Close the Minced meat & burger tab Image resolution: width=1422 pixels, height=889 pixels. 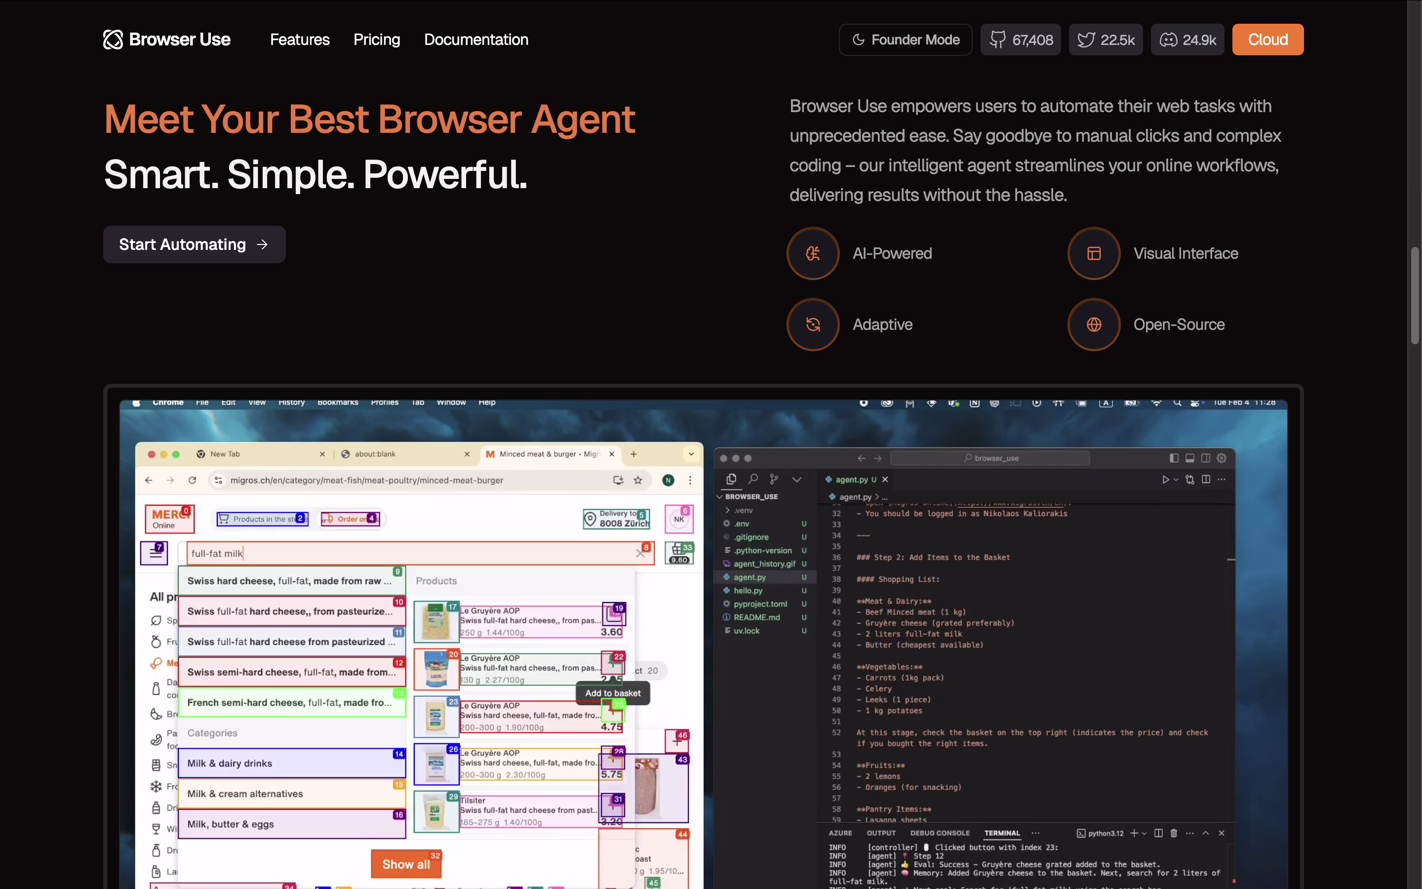(x=612, y=454)
